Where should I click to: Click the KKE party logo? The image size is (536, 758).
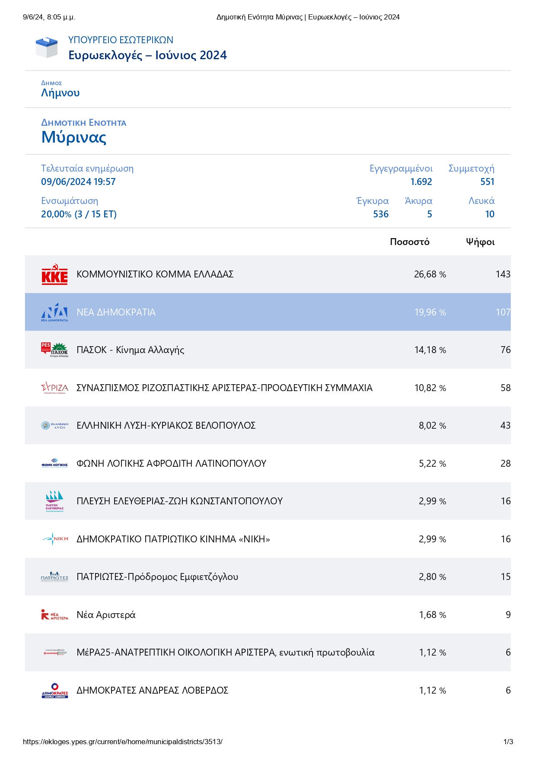point(54,274)
